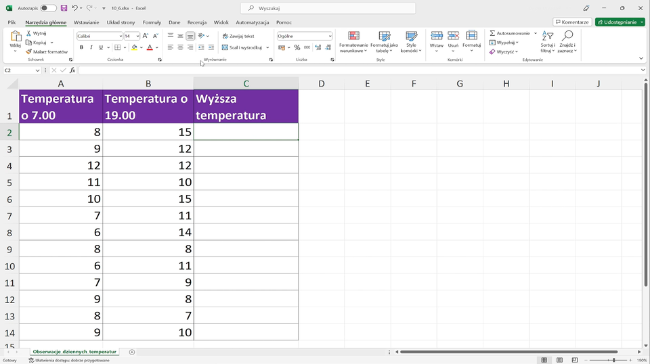The width and height of the screenshot is (650, 364).
Task: Switch to page layout view in status bar
Action: pyautogui.click(x=559, y=360)
